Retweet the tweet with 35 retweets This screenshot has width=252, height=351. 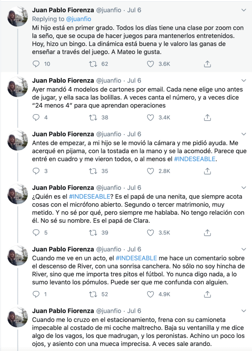point(93,171)
